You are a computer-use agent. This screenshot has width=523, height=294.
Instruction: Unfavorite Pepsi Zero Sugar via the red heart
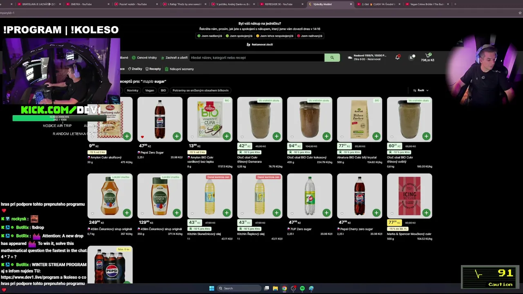[x=142, y=137]
